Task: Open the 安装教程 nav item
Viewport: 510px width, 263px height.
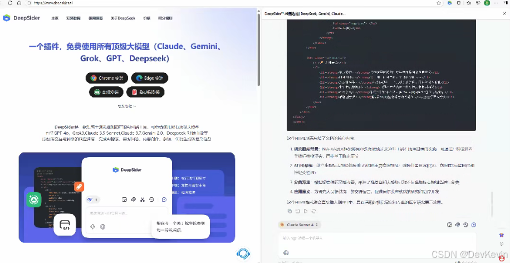Action: 73,18
